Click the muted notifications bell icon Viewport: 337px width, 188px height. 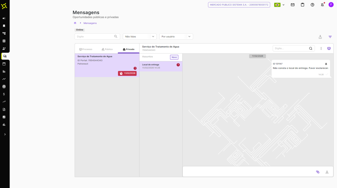pyautogui.click(x=323, y=5)
